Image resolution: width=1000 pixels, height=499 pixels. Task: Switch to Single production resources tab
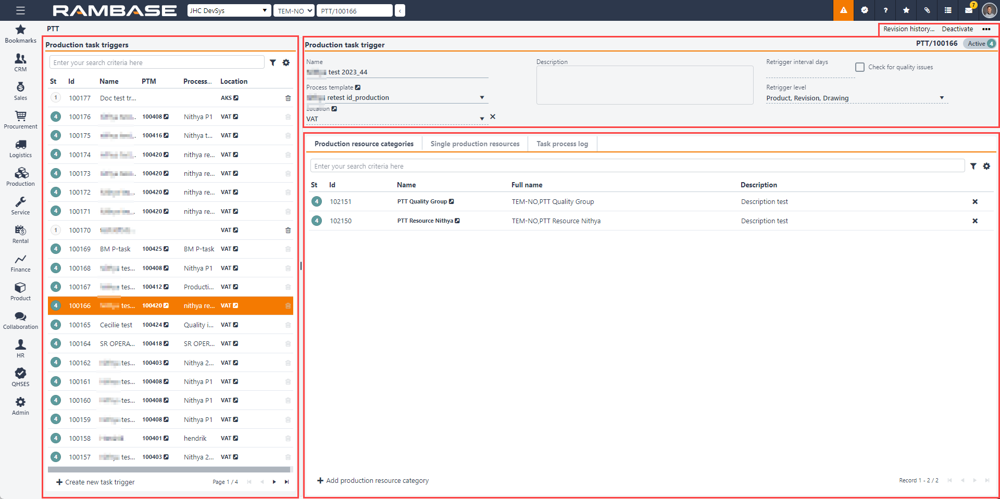pyautogui.click(x=474, y=144)
